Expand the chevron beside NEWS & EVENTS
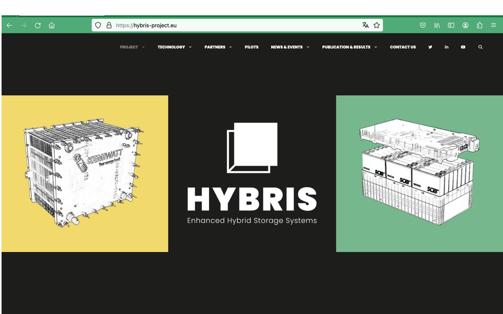Image resolution: width=503 pixels, height=314 pixels. (x=308, y=47)
